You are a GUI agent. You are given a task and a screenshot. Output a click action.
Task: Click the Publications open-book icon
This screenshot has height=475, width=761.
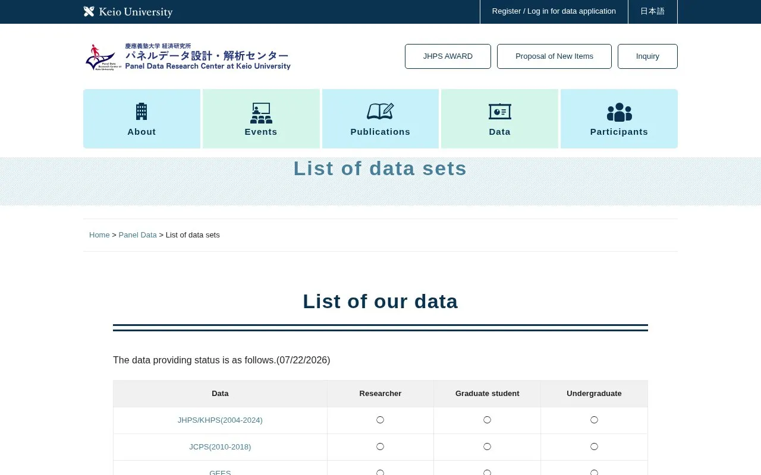coord(380,112)
